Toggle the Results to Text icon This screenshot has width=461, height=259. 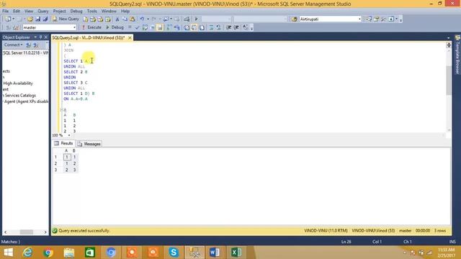click(x=187, y=27)
